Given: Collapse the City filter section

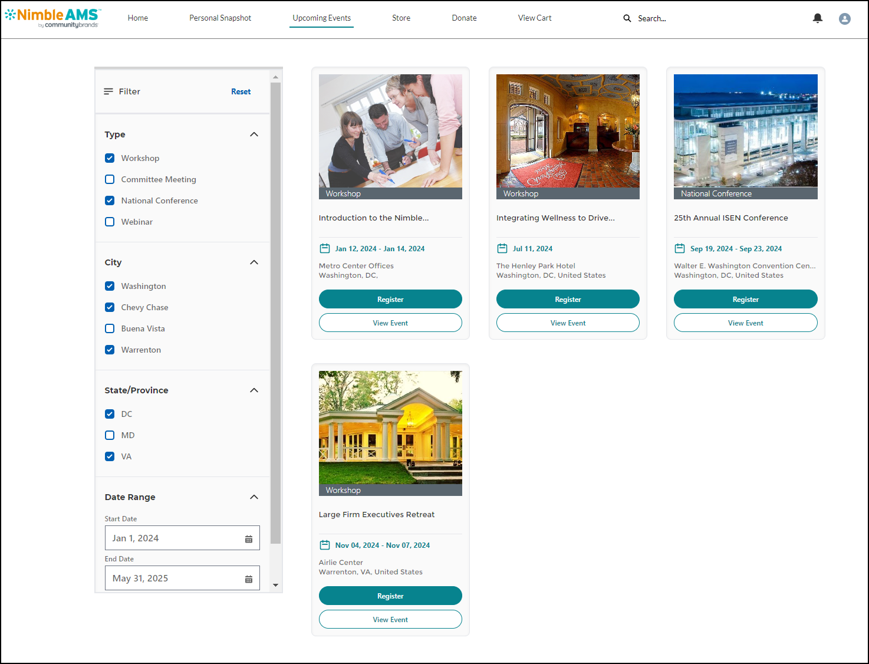Looking at the screenshot, I should tap(254, 262).
